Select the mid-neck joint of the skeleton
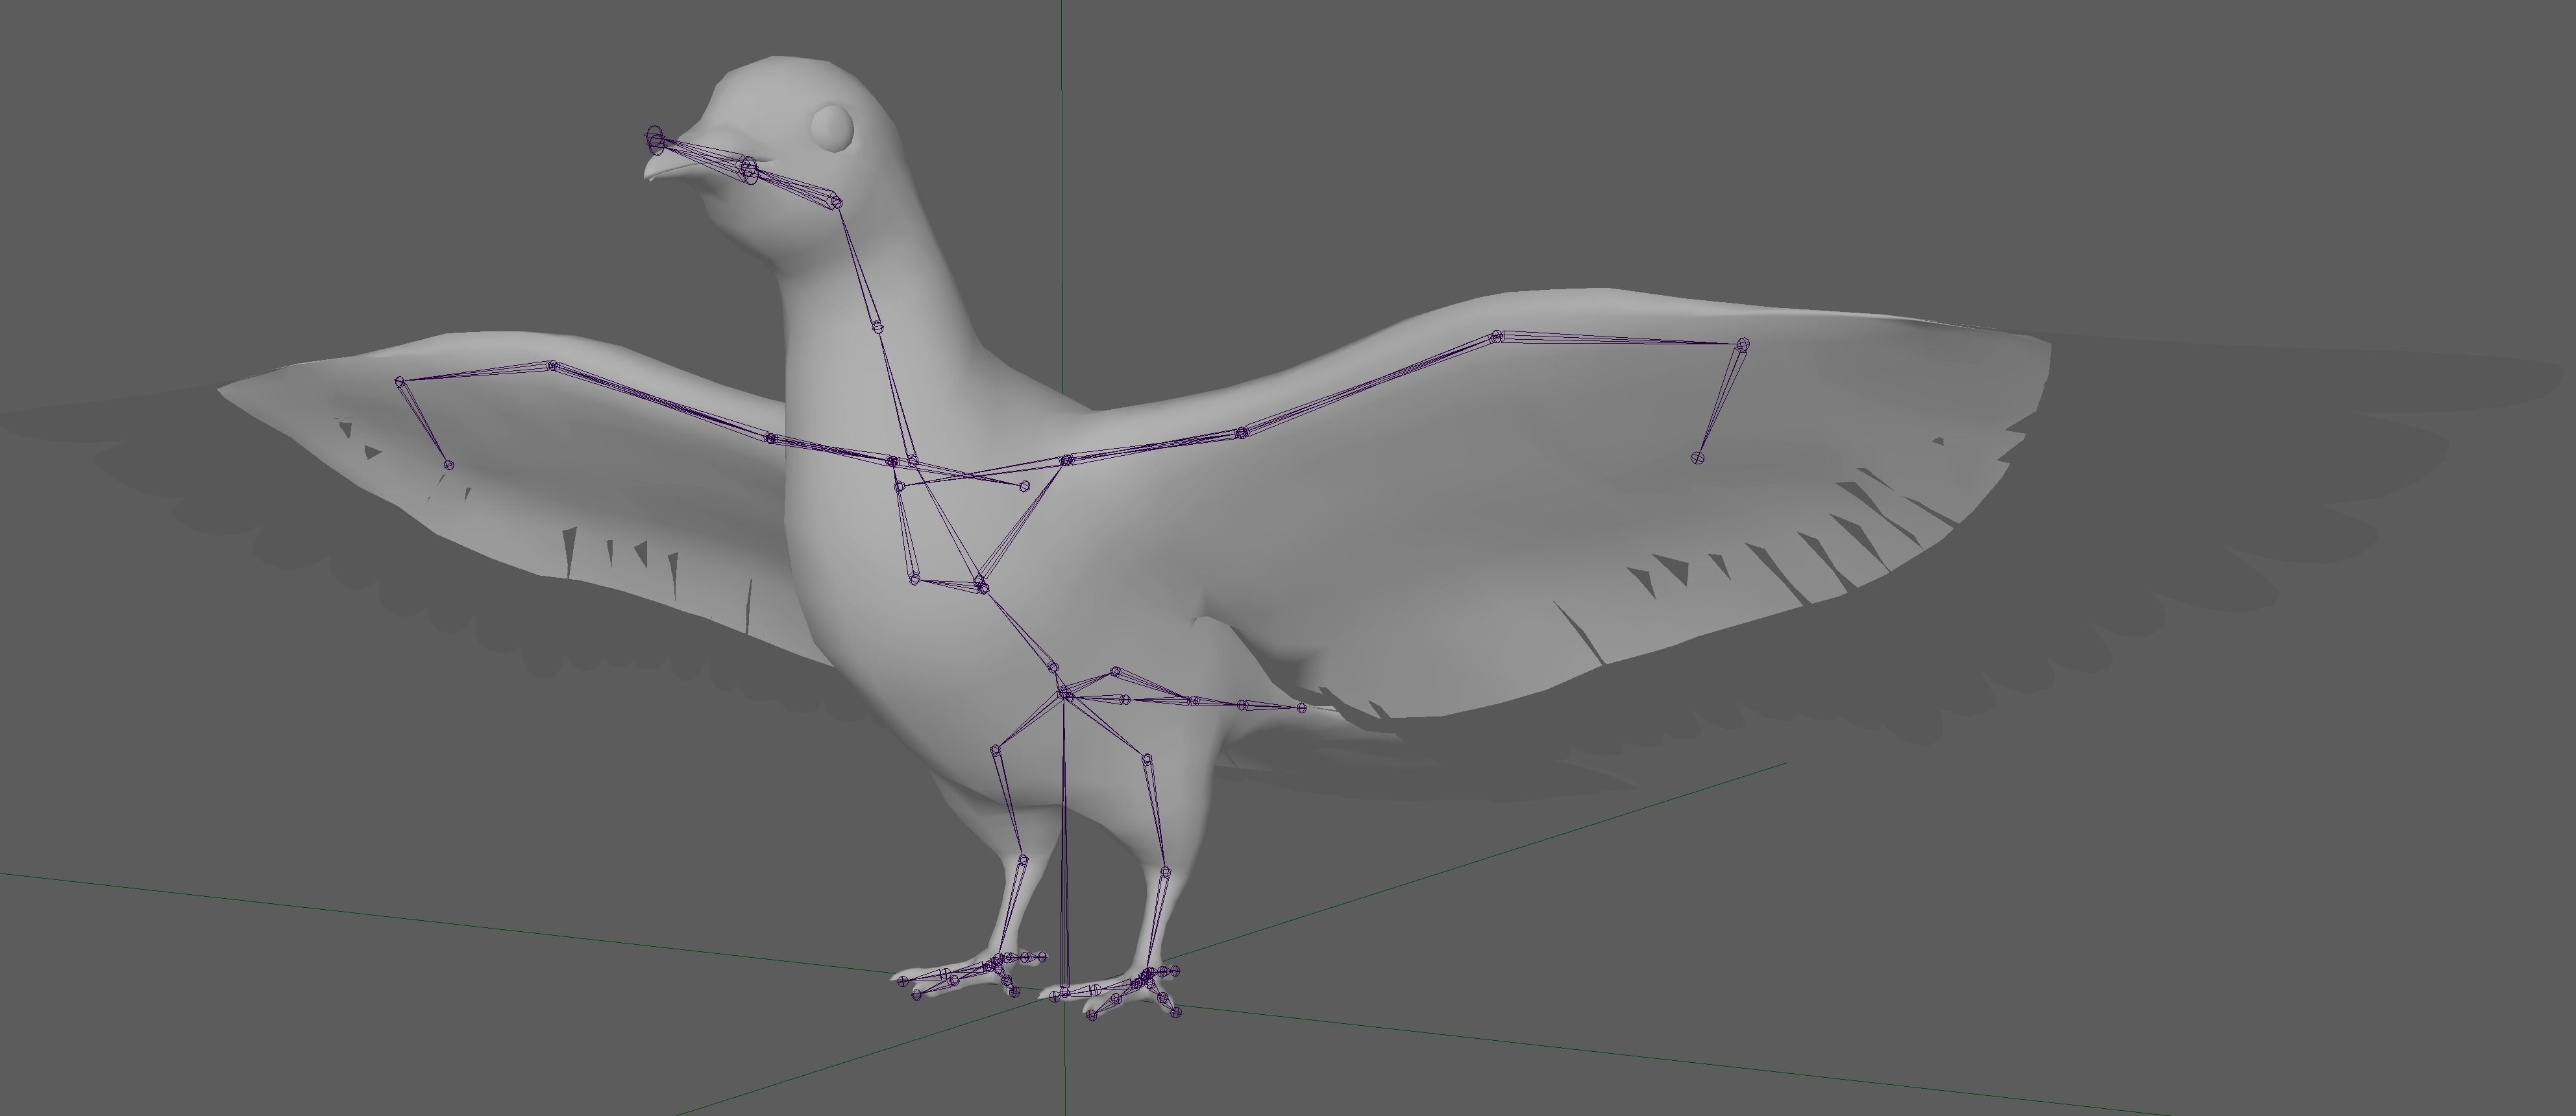Viewport: 2576px width, 1116px height. point(878,327)
